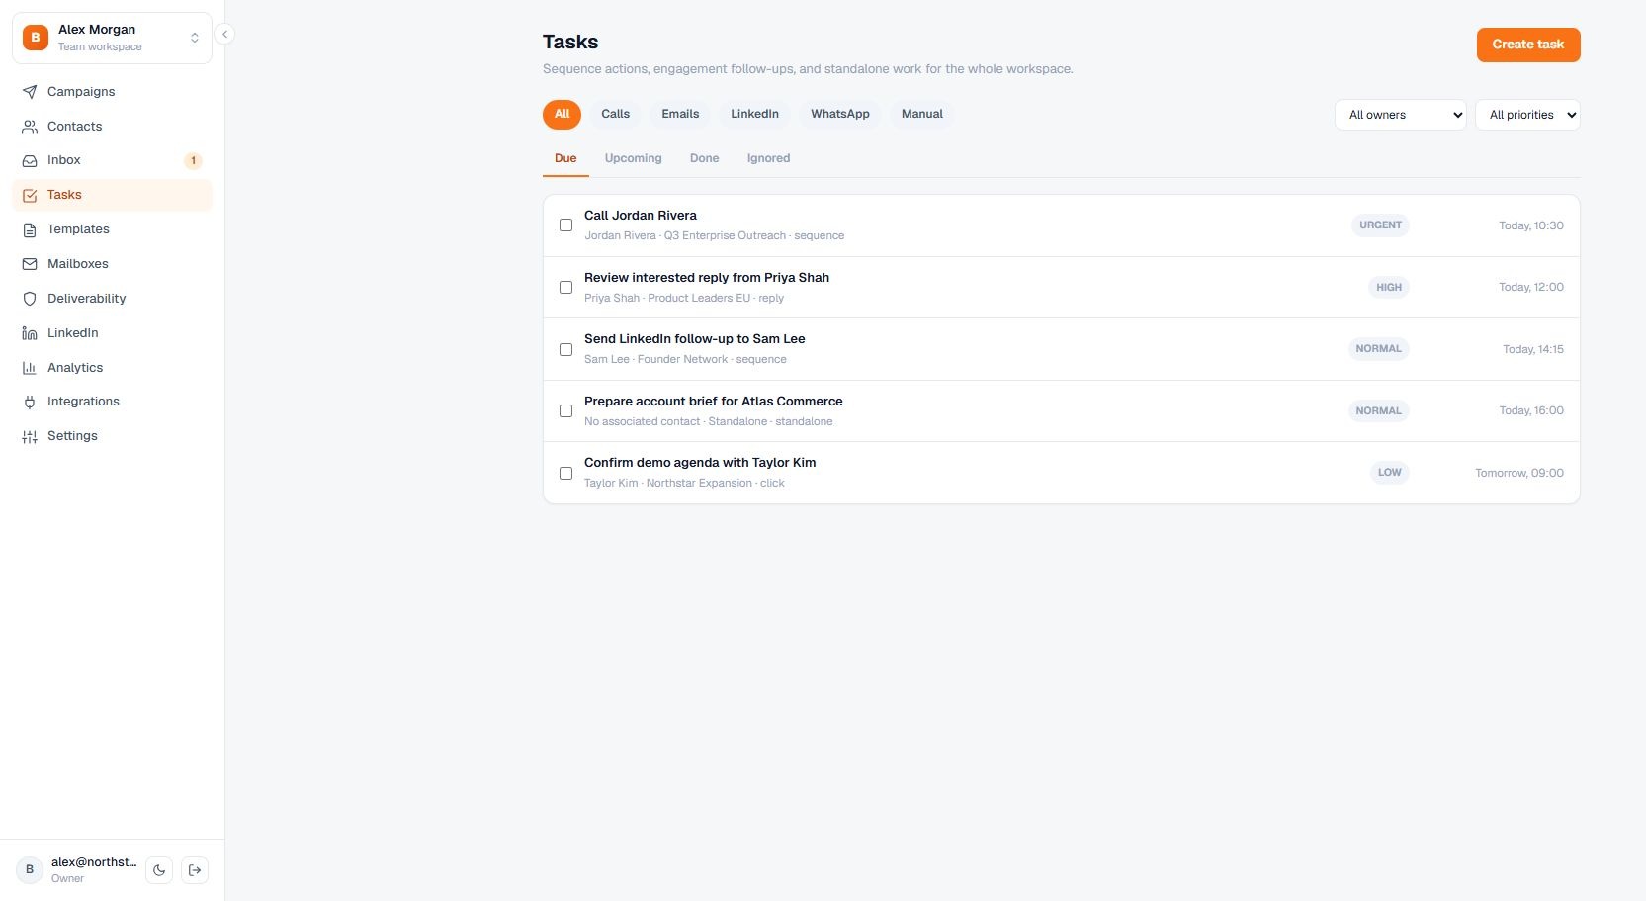Image resolution: width=1646 pixels, height=901 pixels.
Task: Click the NORMAL badge on Sam Lee task
Action: 1379,349
